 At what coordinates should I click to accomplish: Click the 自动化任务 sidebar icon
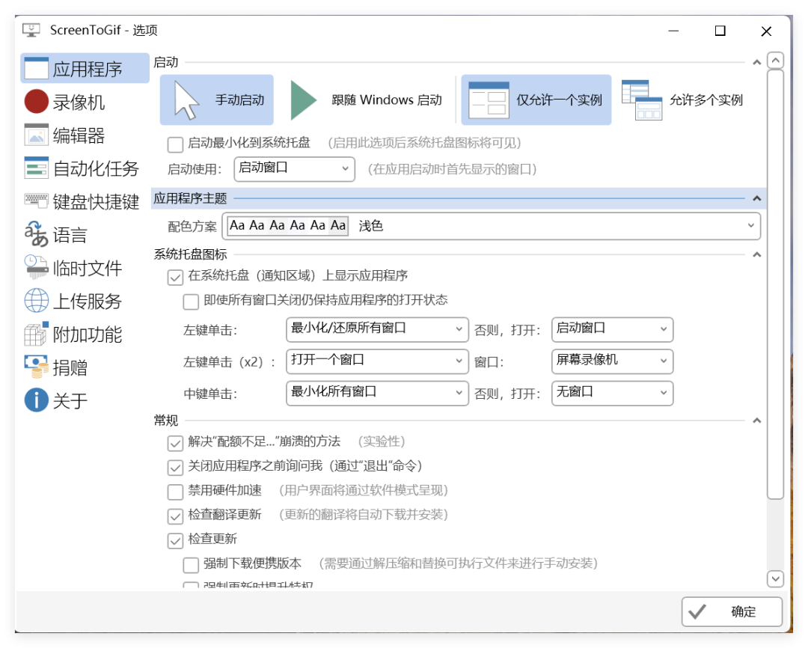(36, 168)
